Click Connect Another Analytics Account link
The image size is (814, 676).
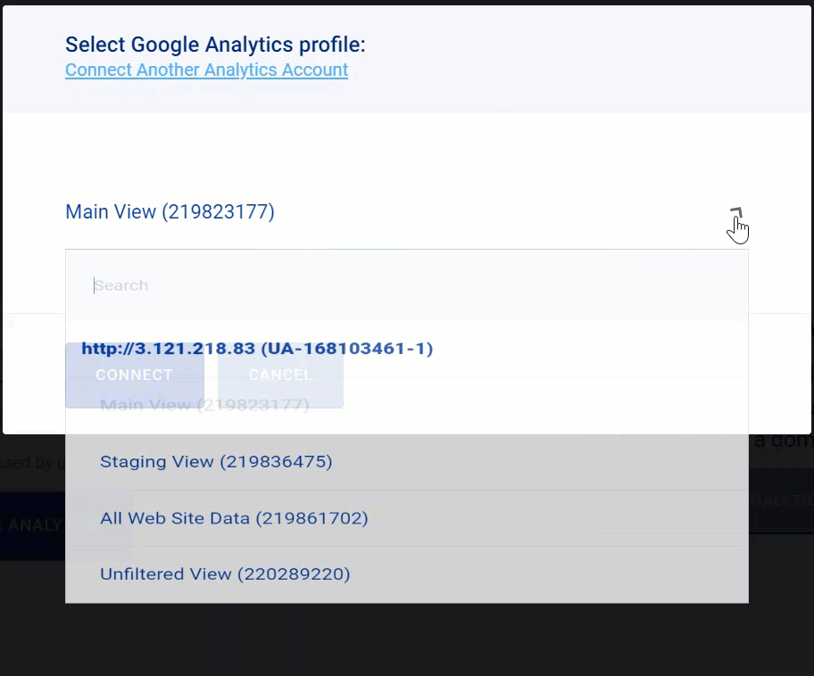[x=206, y=70]
